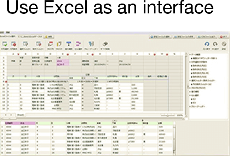This screenshot has width=230, height=156.
Task: Click second pink column header in lower grid
Action: pos(28,123)
